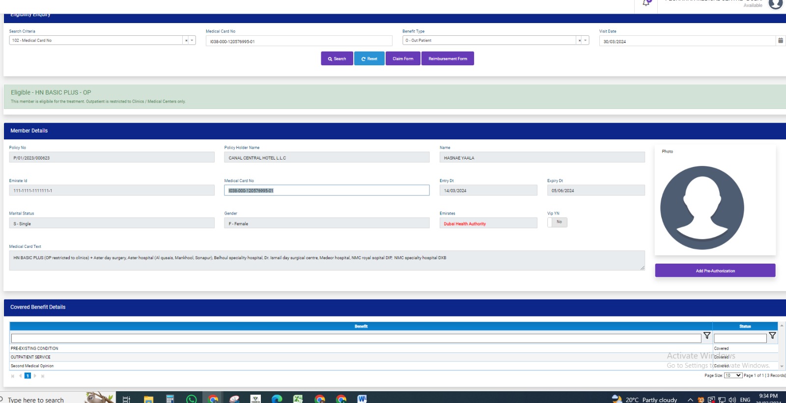
Task: Open WhatsApp from the taskbar
Action: (191, 399)
